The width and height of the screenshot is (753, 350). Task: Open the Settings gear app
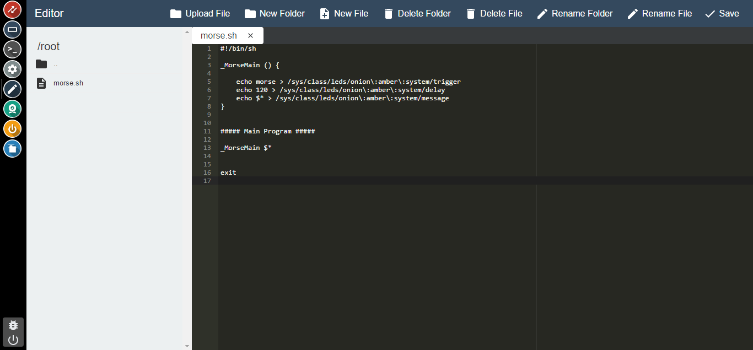tap(13, 69)
